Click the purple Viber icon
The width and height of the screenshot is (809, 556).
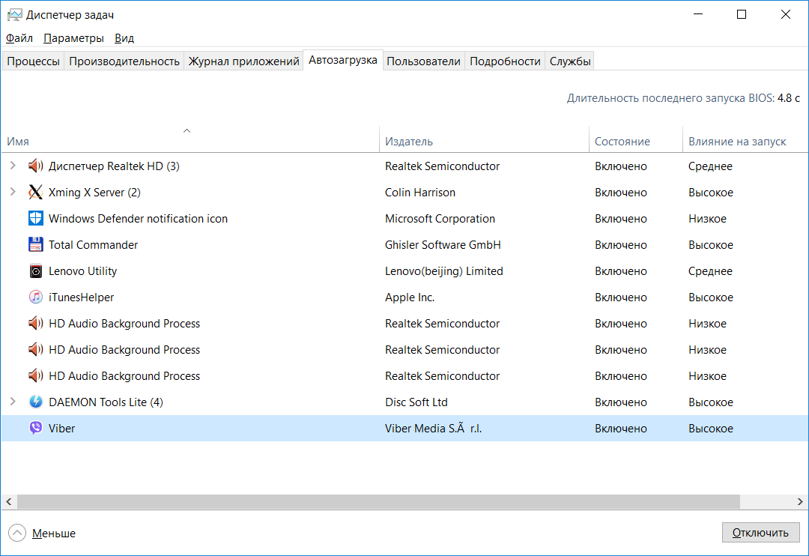(36, 429)
